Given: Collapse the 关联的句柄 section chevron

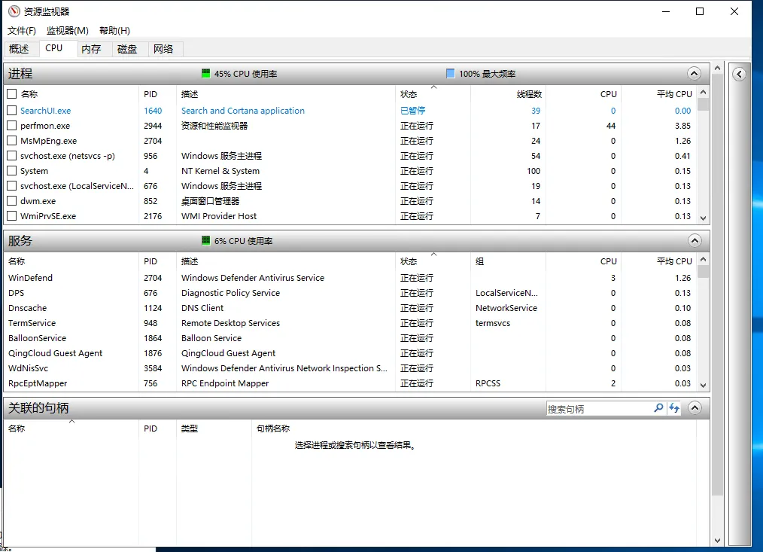Looking at the screenshot, I should click(695, 408).
